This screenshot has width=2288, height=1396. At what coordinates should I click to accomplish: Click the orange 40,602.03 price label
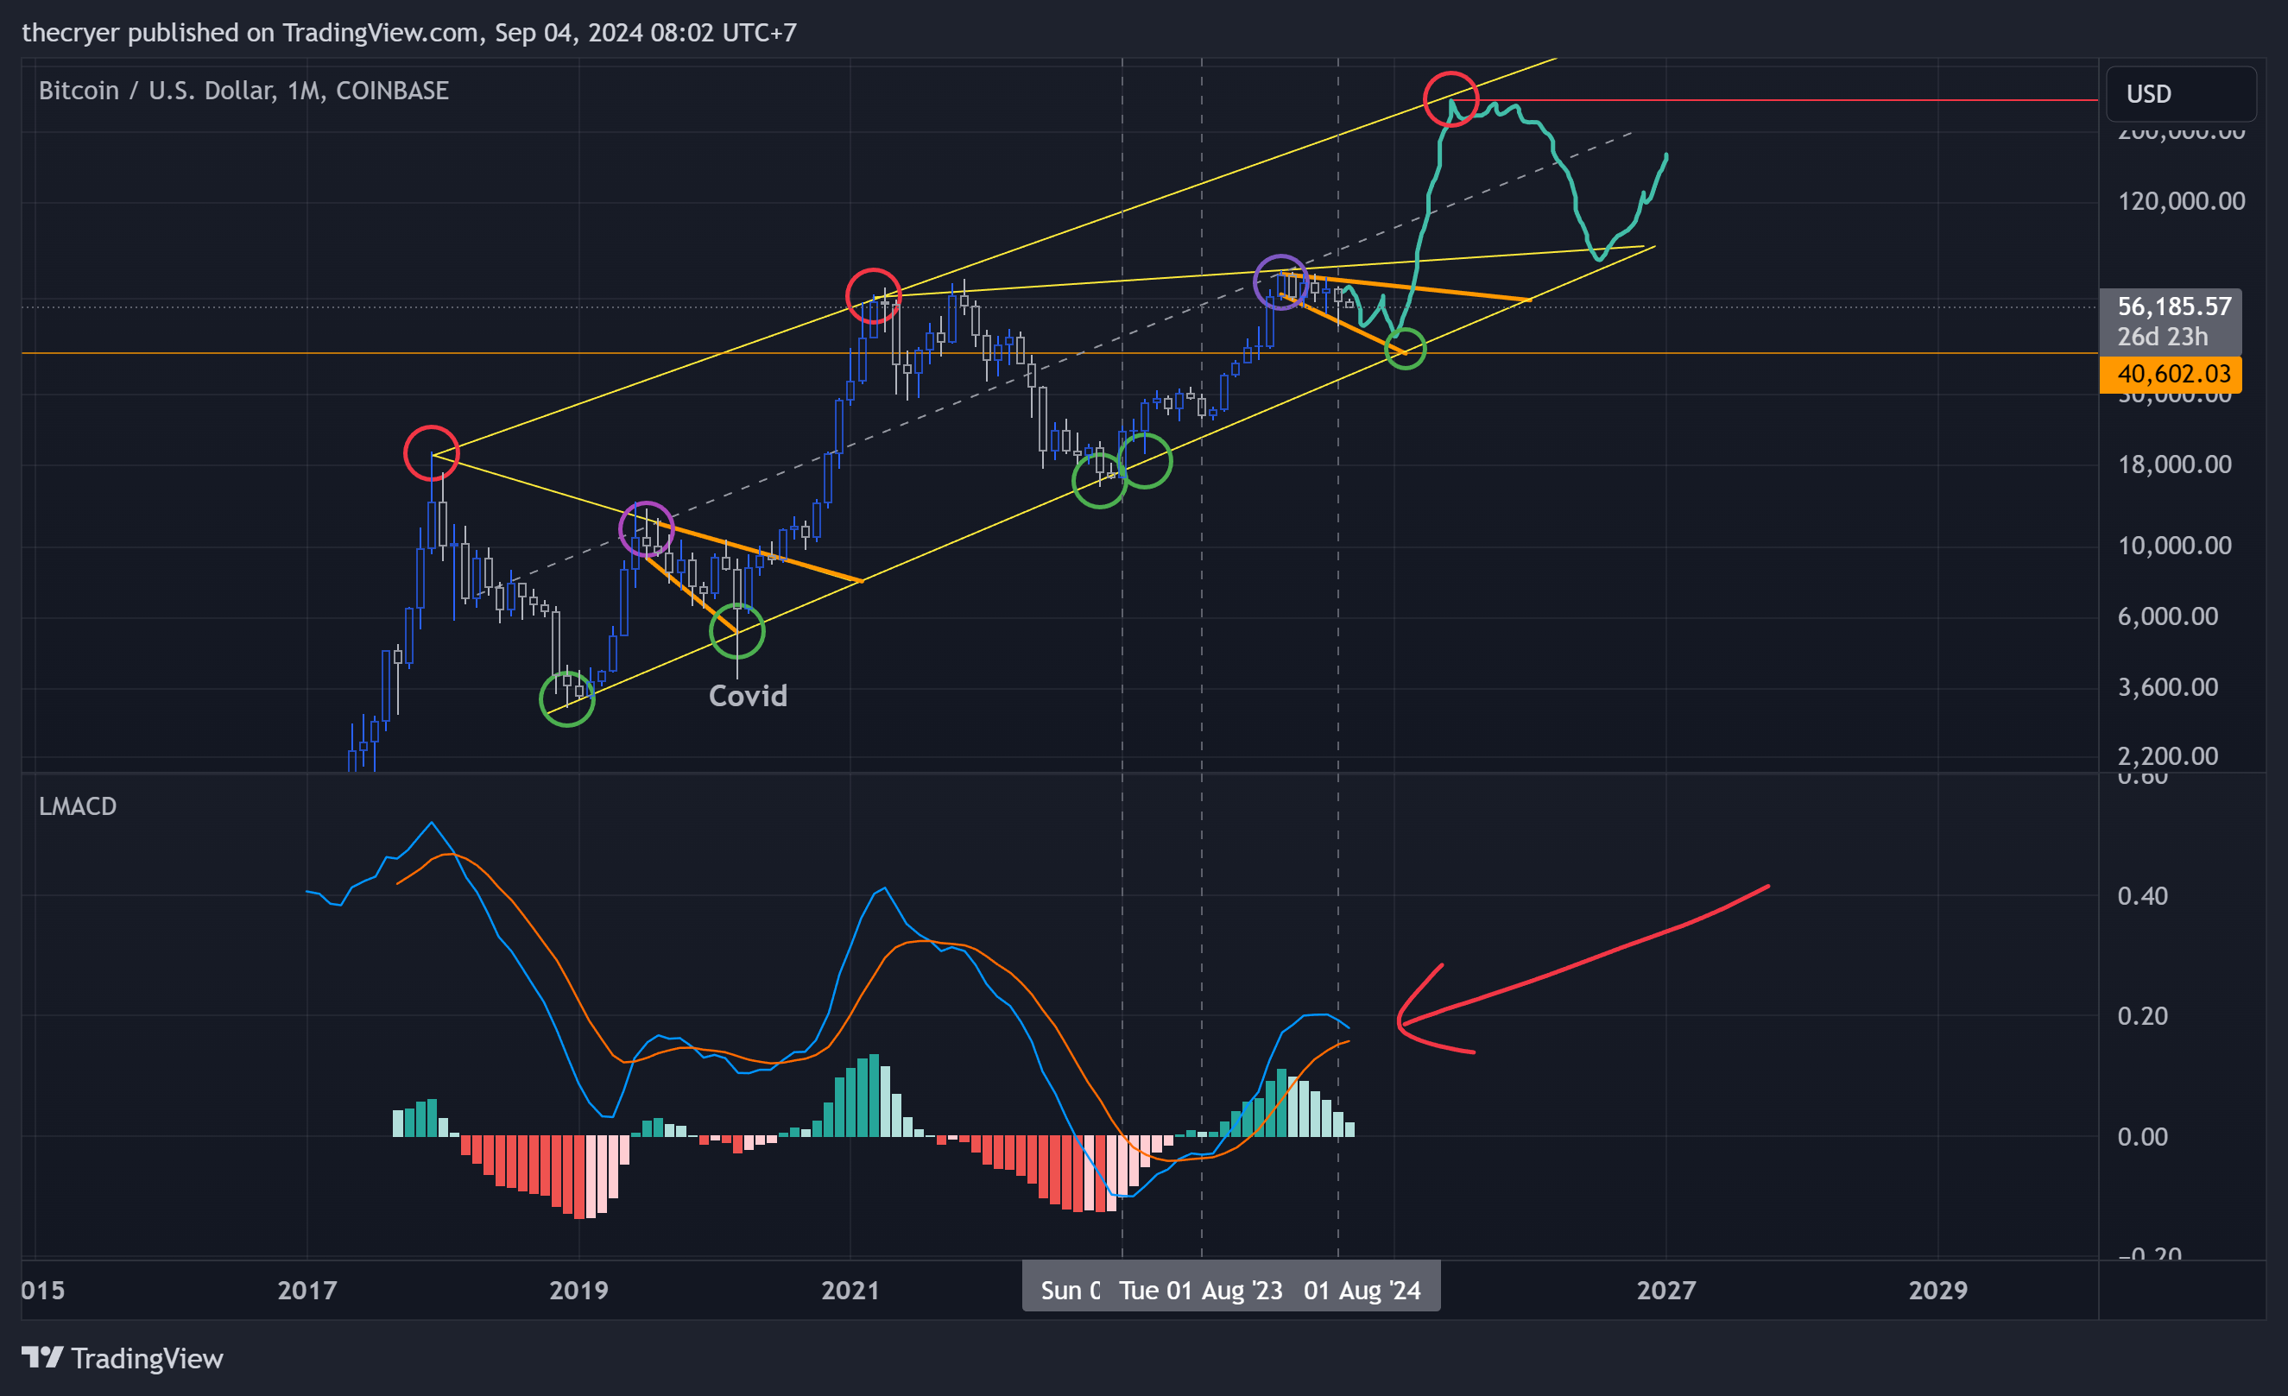click(x=2170, y=374)
